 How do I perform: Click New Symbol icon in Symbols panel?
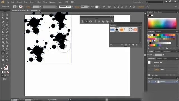(133, 45)
